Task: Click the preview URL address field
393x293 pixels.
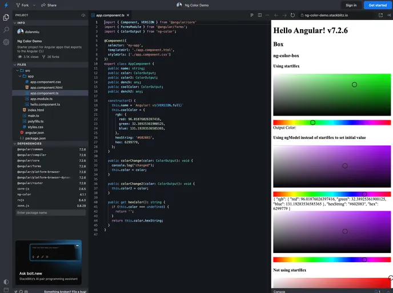Action: pos(337,15)
